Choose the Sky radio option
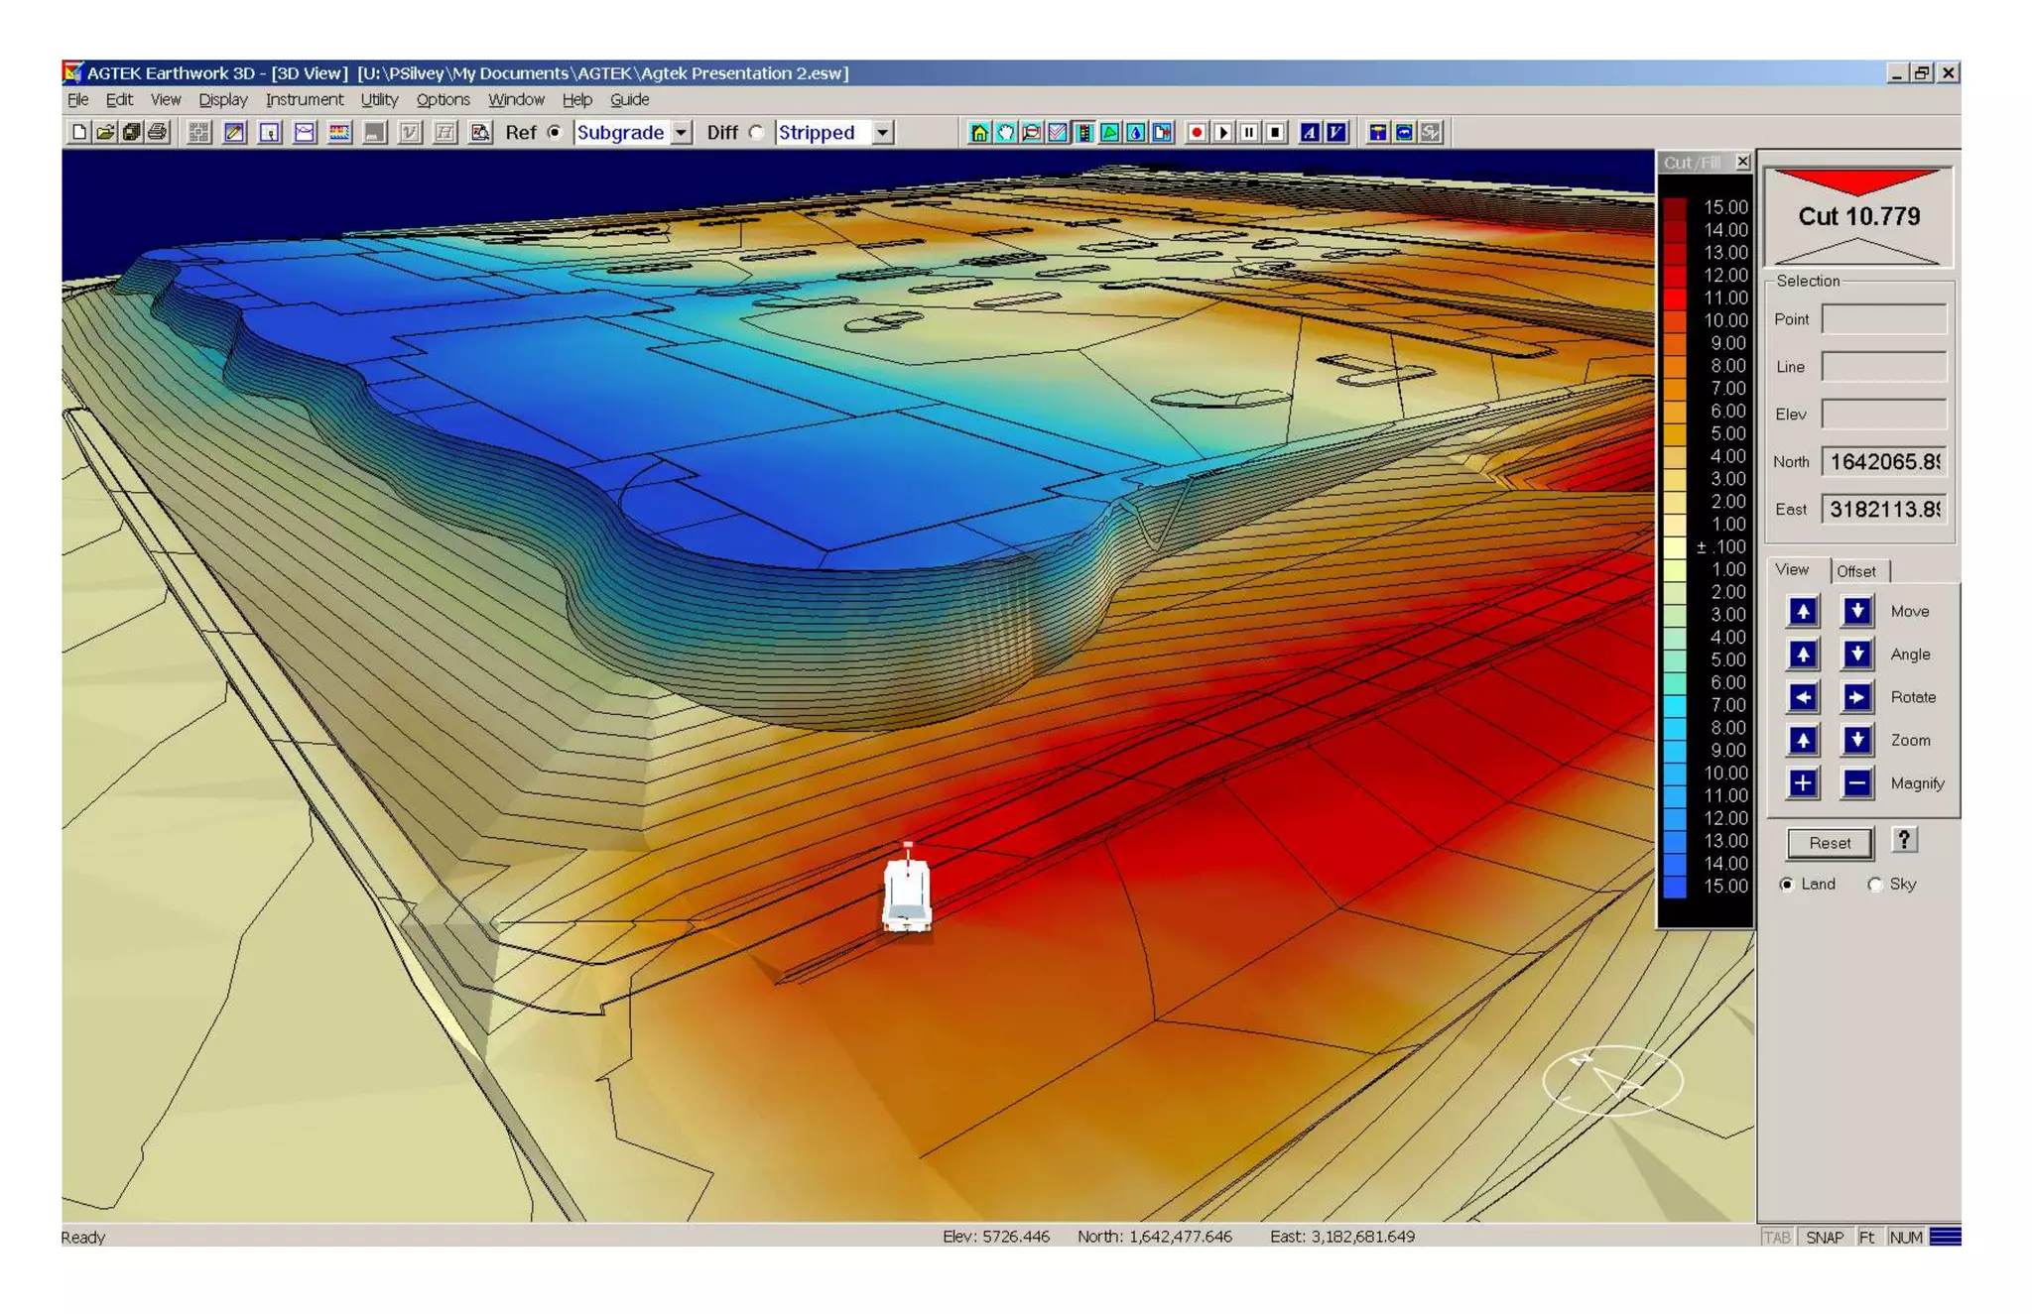The image size is (2032, 1314). [x=1874, y=884]
